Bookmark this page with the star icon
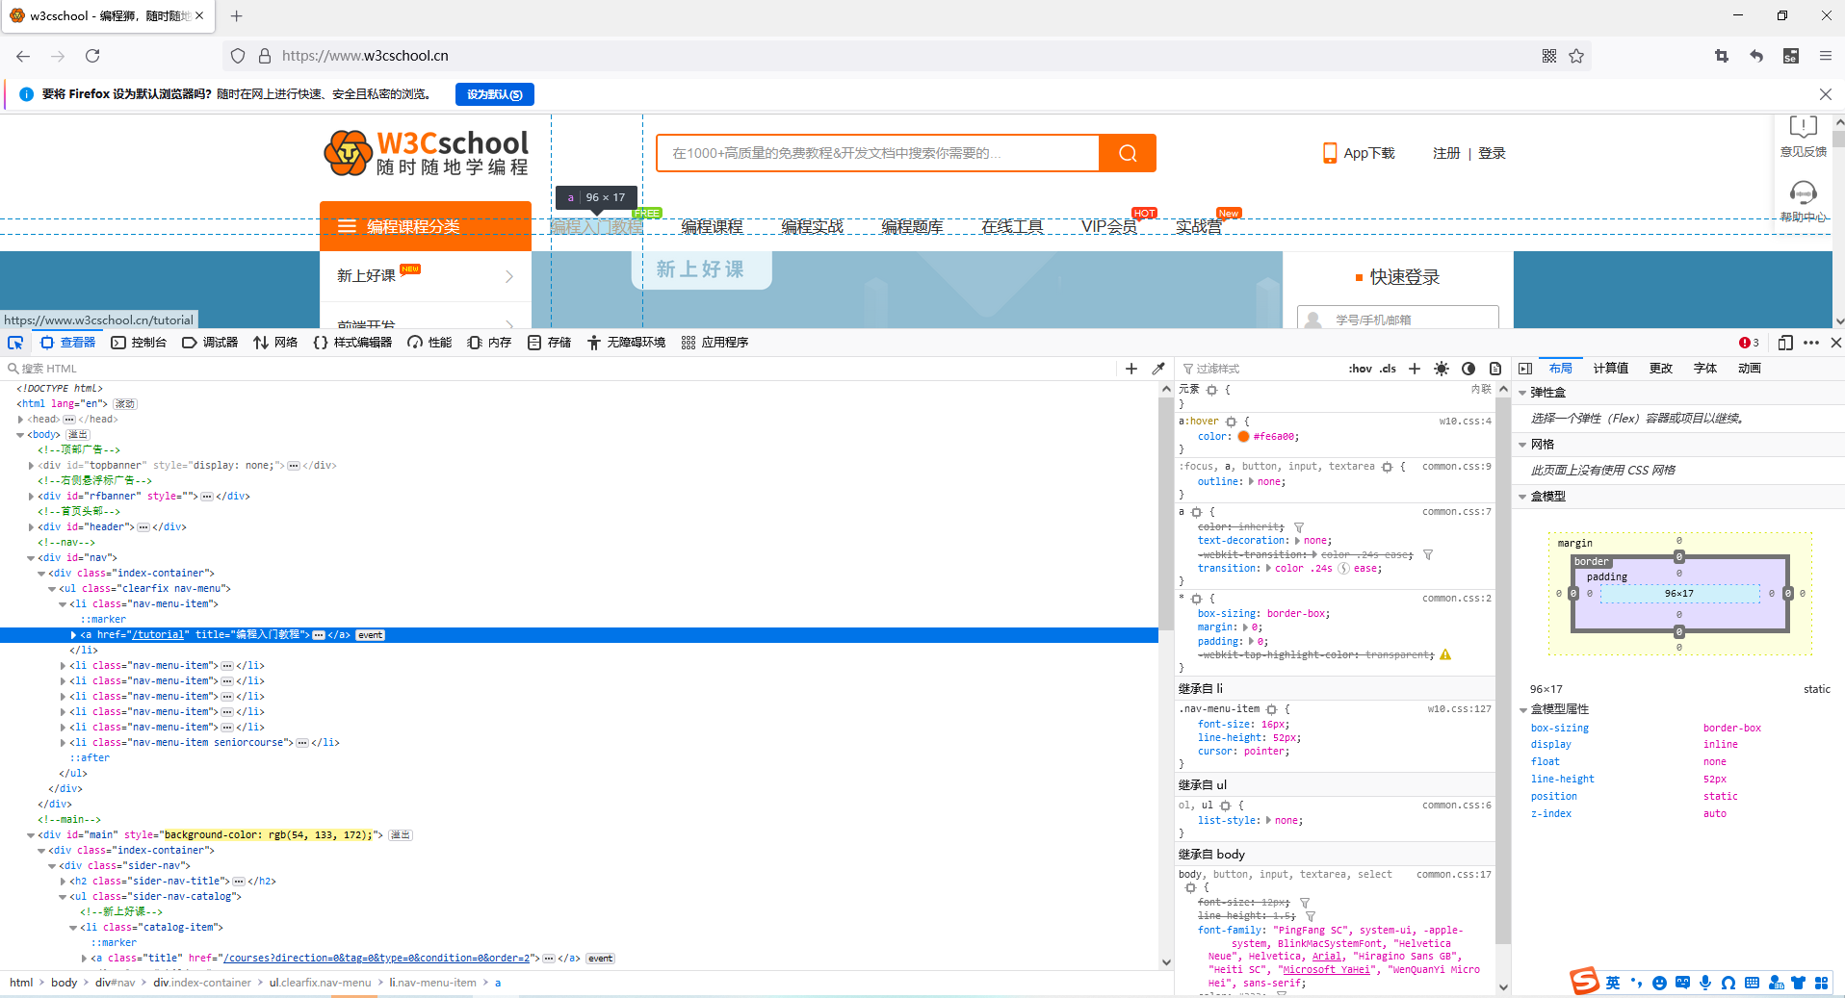Viewport: 1845px width, 998px height. pos(1576,56)
